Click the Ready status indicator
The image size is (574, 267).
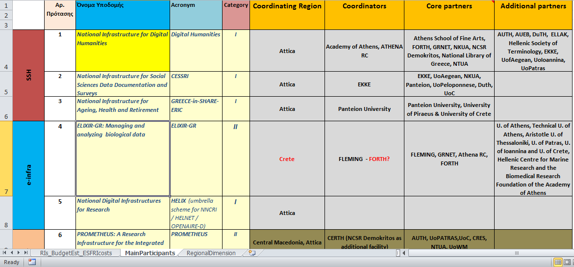[x=11, y=262]
